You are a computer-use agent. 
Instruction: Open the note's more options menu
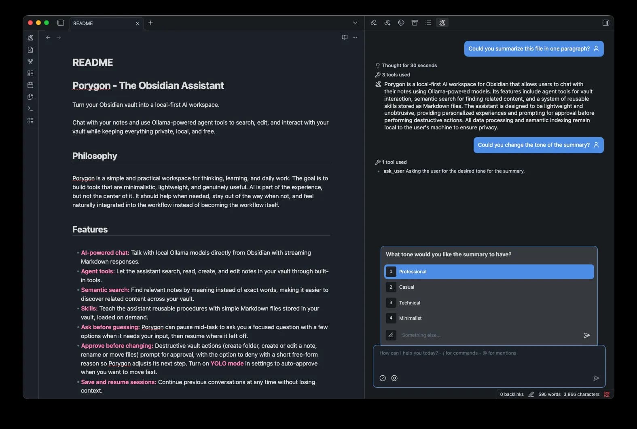[x=355, y=37]
